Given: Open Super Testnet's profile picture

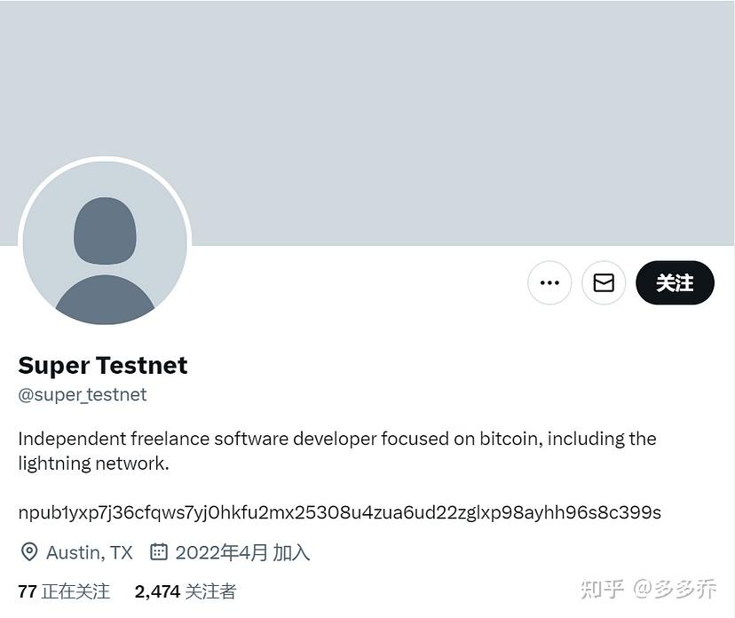Looking at the screenshot, I should (x=105, y=242).
